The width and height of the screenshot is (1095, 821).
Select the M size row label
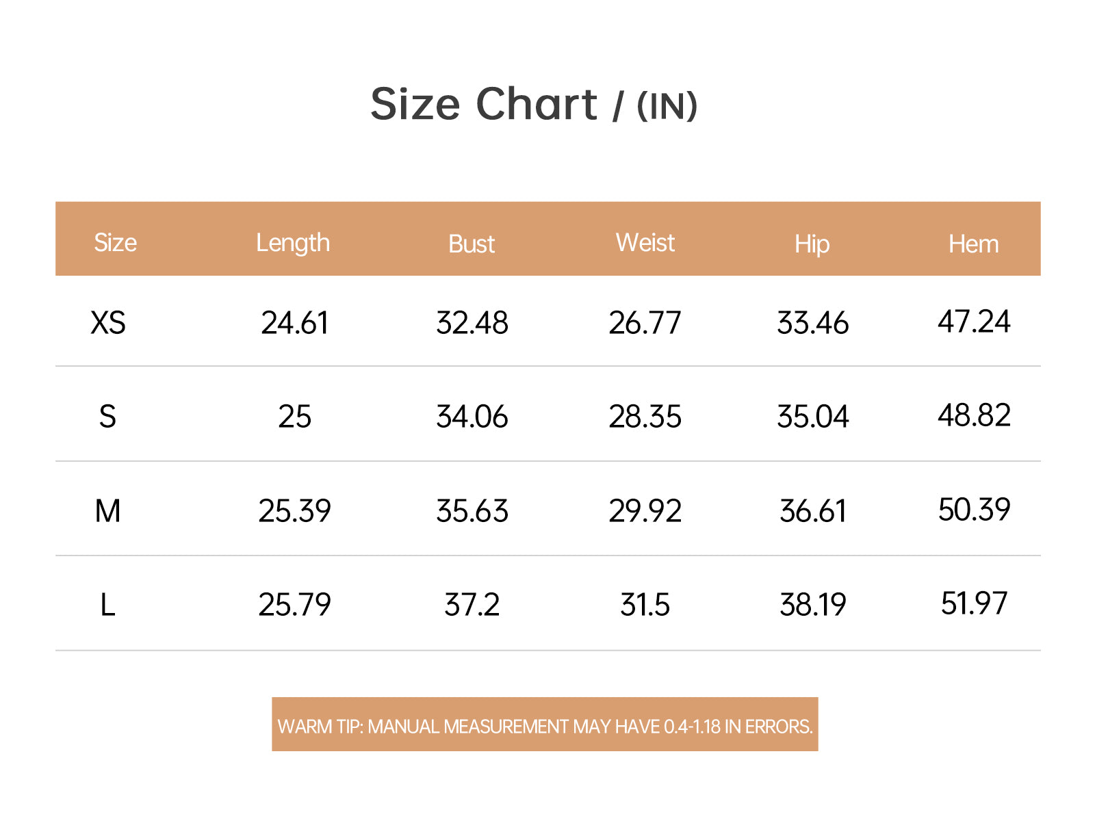pyautogui.click(x=107, y=511)
